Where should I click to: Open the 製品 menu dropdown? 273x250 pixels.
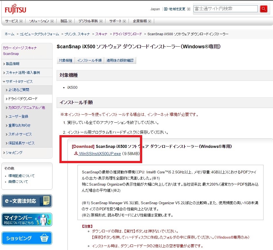tap(66, 21)
